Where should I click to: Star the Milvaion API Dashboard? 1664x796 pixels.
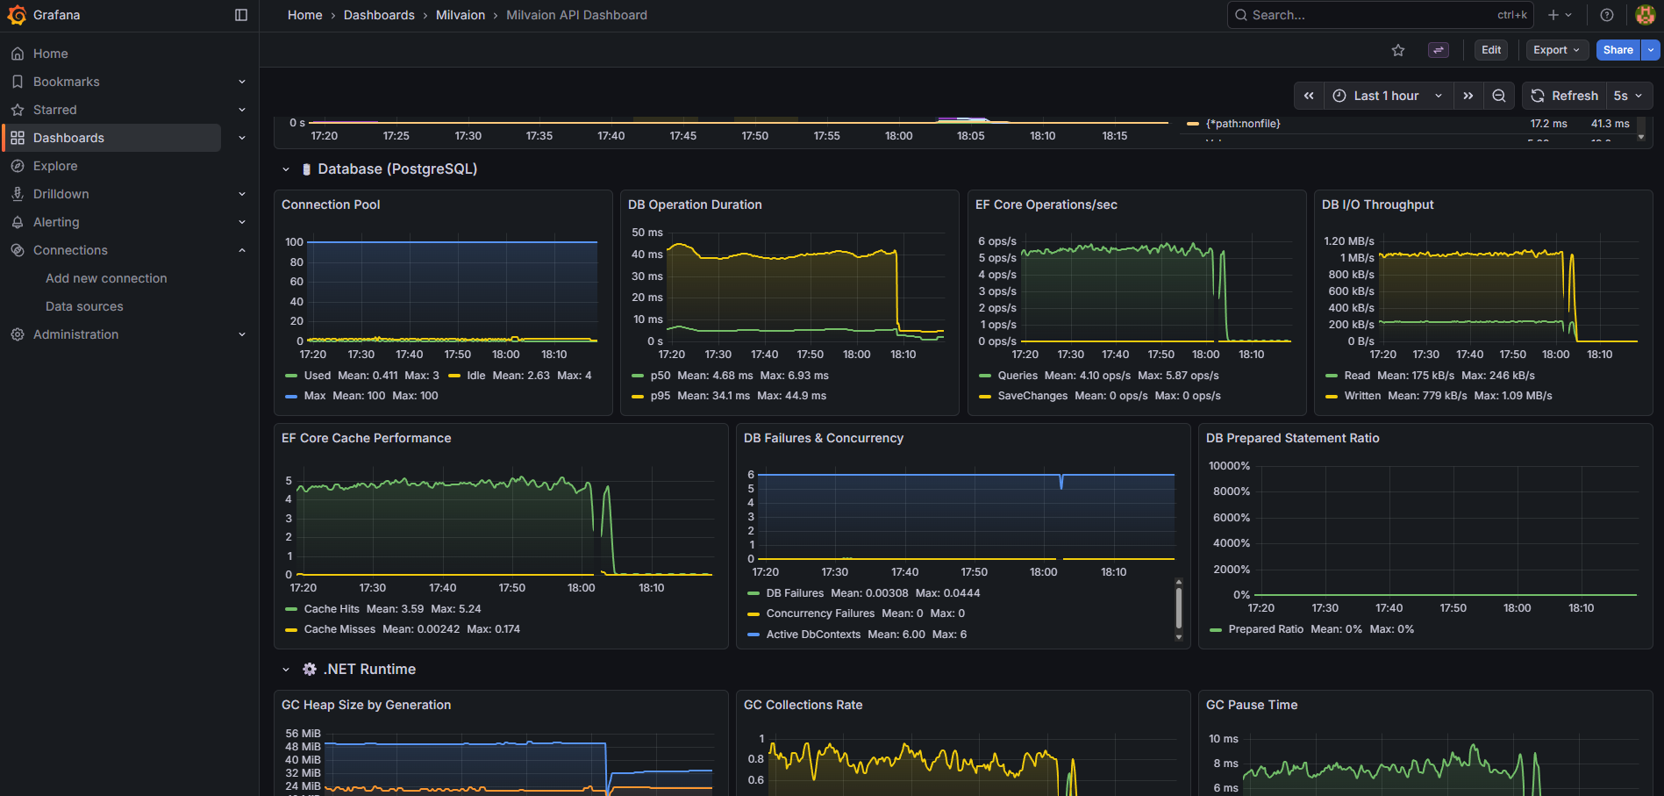1398,50
